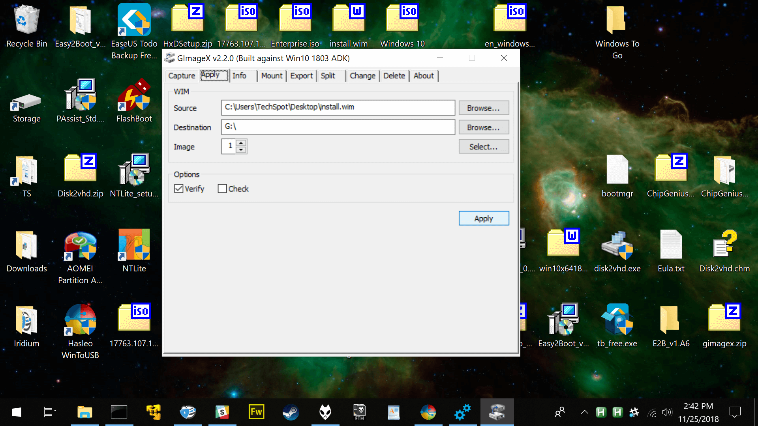This screenshot has width=758, height=426.
Task: Uncheck the Verify option
Action: (x=179, y=189)
